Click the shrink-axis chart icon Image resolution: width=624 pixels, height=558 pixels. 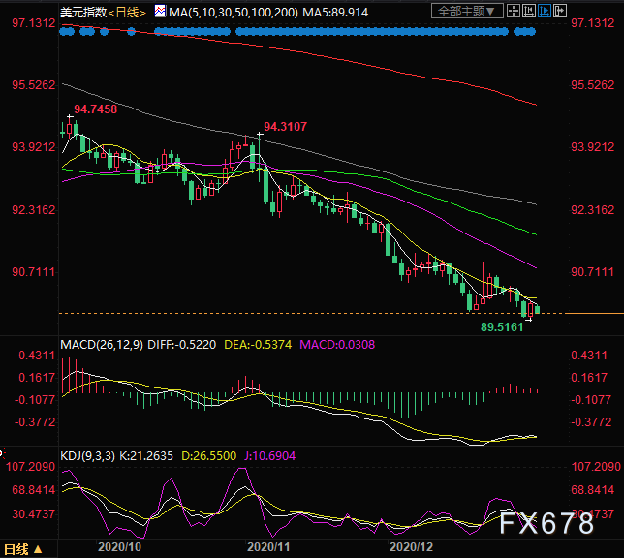pos(529,12)
